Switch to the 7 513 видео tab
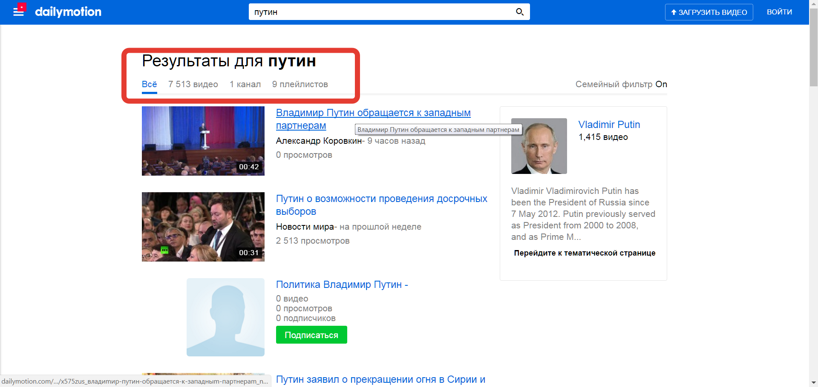The width and height of the screenshot is (818, 387). pos(193,84)
